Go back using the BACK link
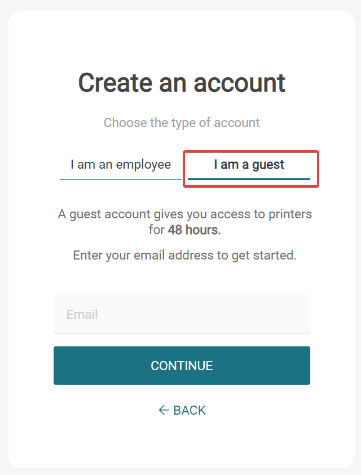This screenshot has width=361, height=475. (182, 410)
